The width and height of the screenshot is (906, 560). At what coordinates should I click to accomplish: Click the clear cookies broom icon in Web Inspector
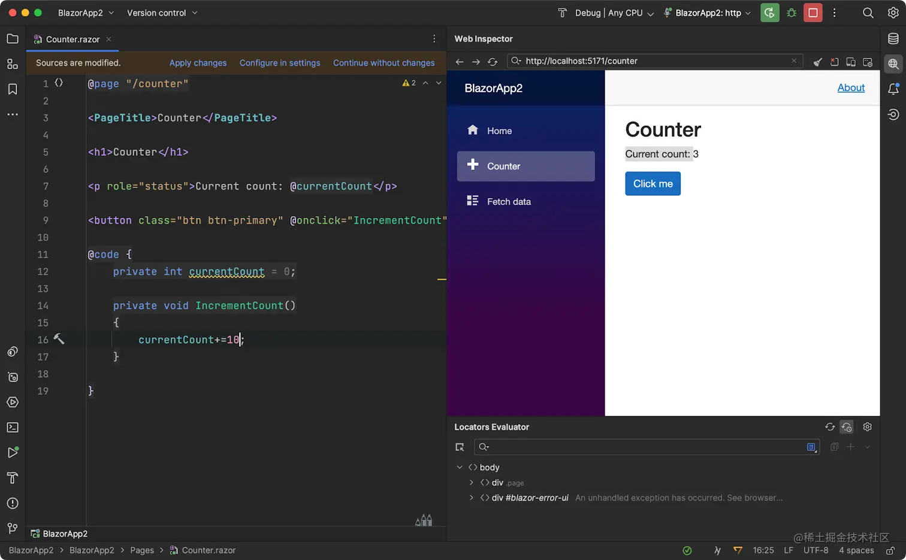point(818,61)
